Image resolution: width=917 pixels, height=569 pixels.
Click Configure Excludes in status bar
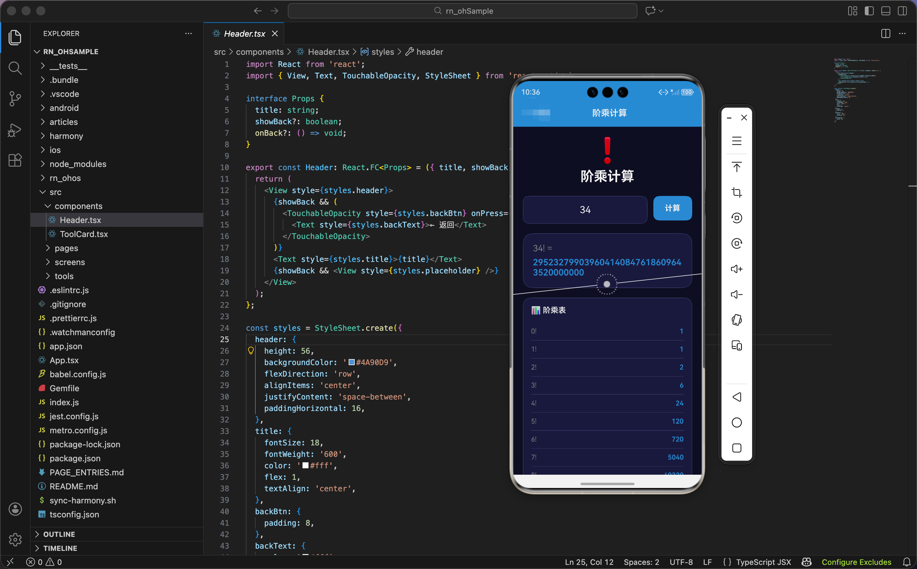pos(856,562)
